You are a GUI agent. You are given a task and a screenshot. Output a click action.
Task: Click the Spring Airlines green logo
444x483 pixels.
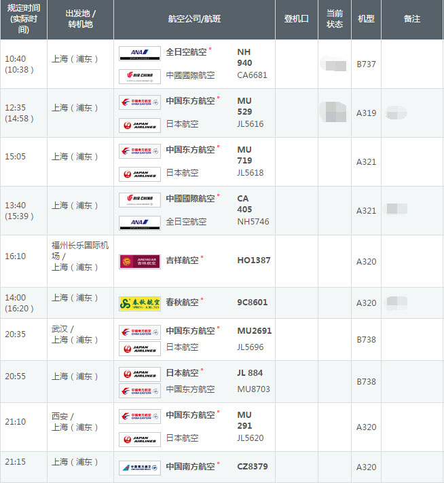pyautogui.click(x=140, y=303)
